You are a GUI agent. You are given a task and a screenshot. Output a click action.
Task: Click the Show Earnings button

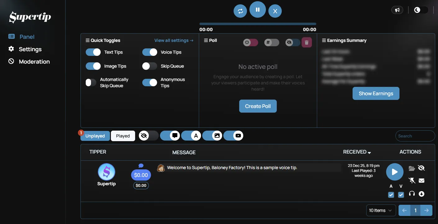376,93
